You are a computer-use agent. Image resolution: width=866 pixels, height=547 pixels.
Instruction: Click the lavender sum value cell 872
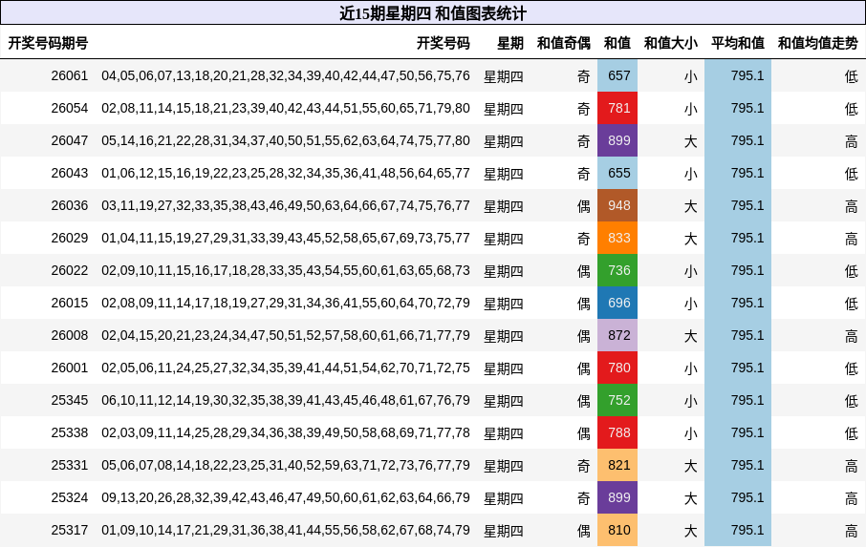click(617, 335)
